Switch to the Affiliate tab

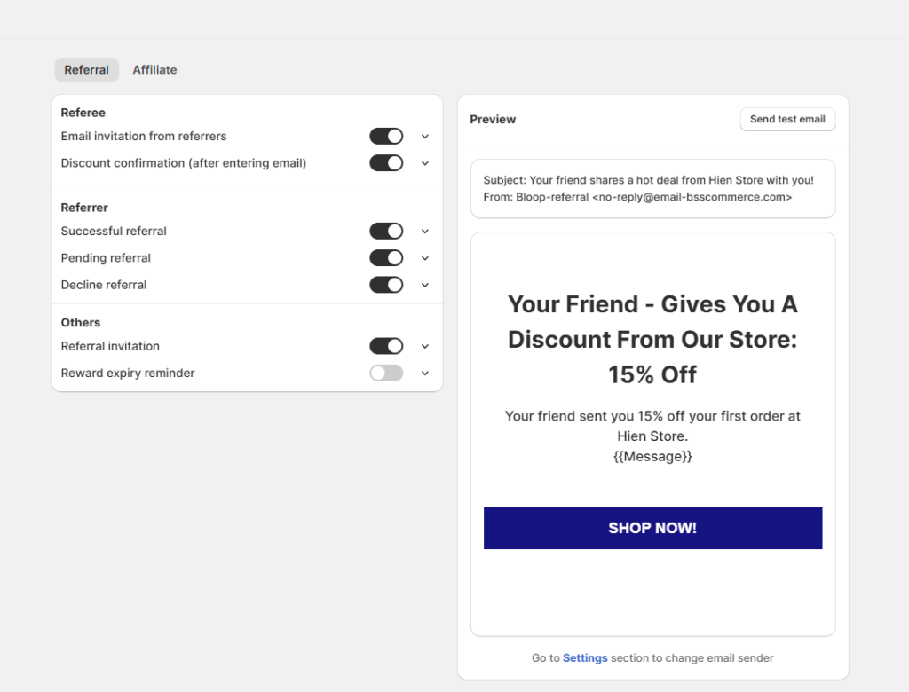tap(154, 69)
